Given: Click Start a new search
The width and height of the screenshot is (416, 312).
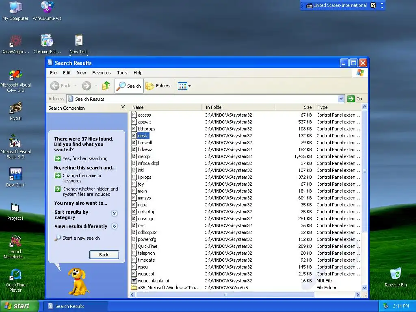Looking at the screenshot, I should point(77,238).
